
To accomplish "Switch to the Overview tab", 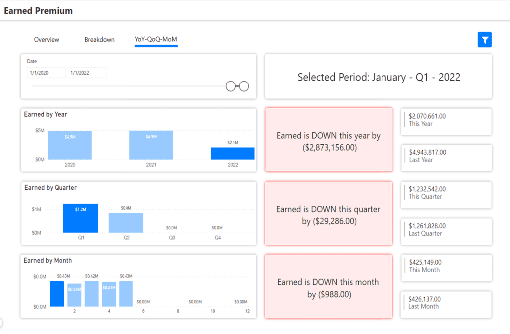I will 46,40.
